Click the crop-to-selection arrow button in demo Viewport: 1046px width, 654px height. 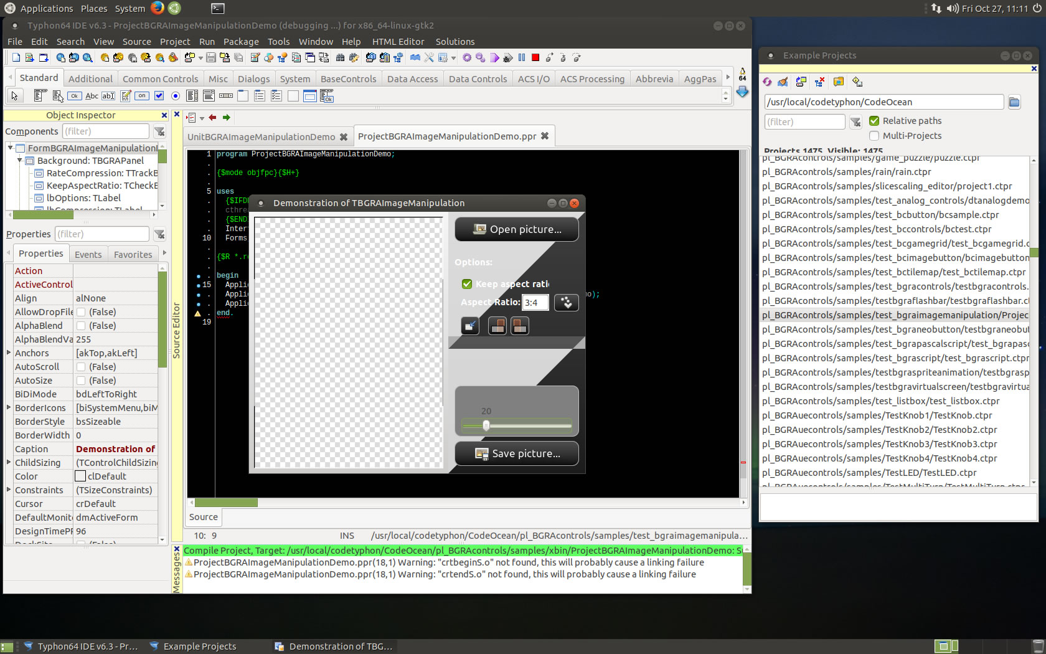470,325
